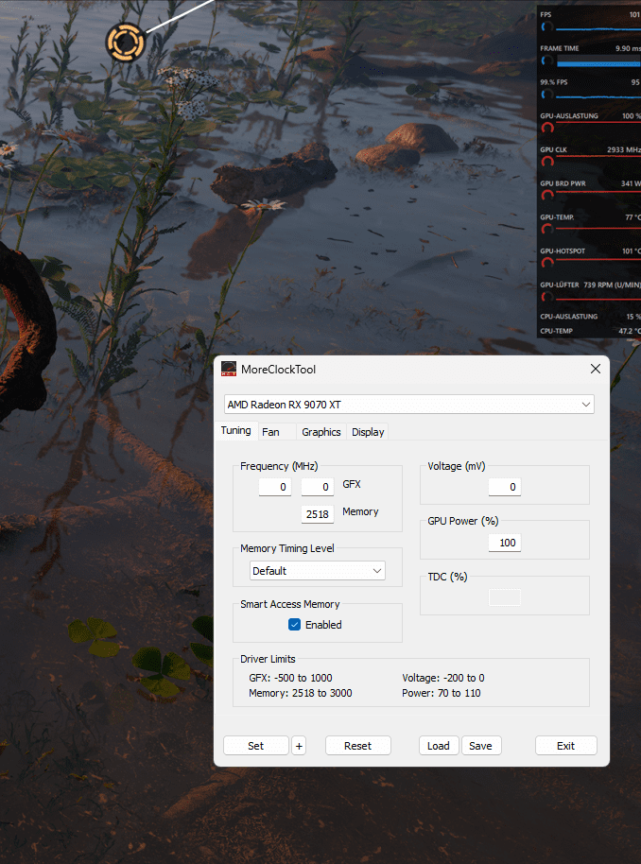Click the Save button
The image size is (641, 864).
point(480,746)
